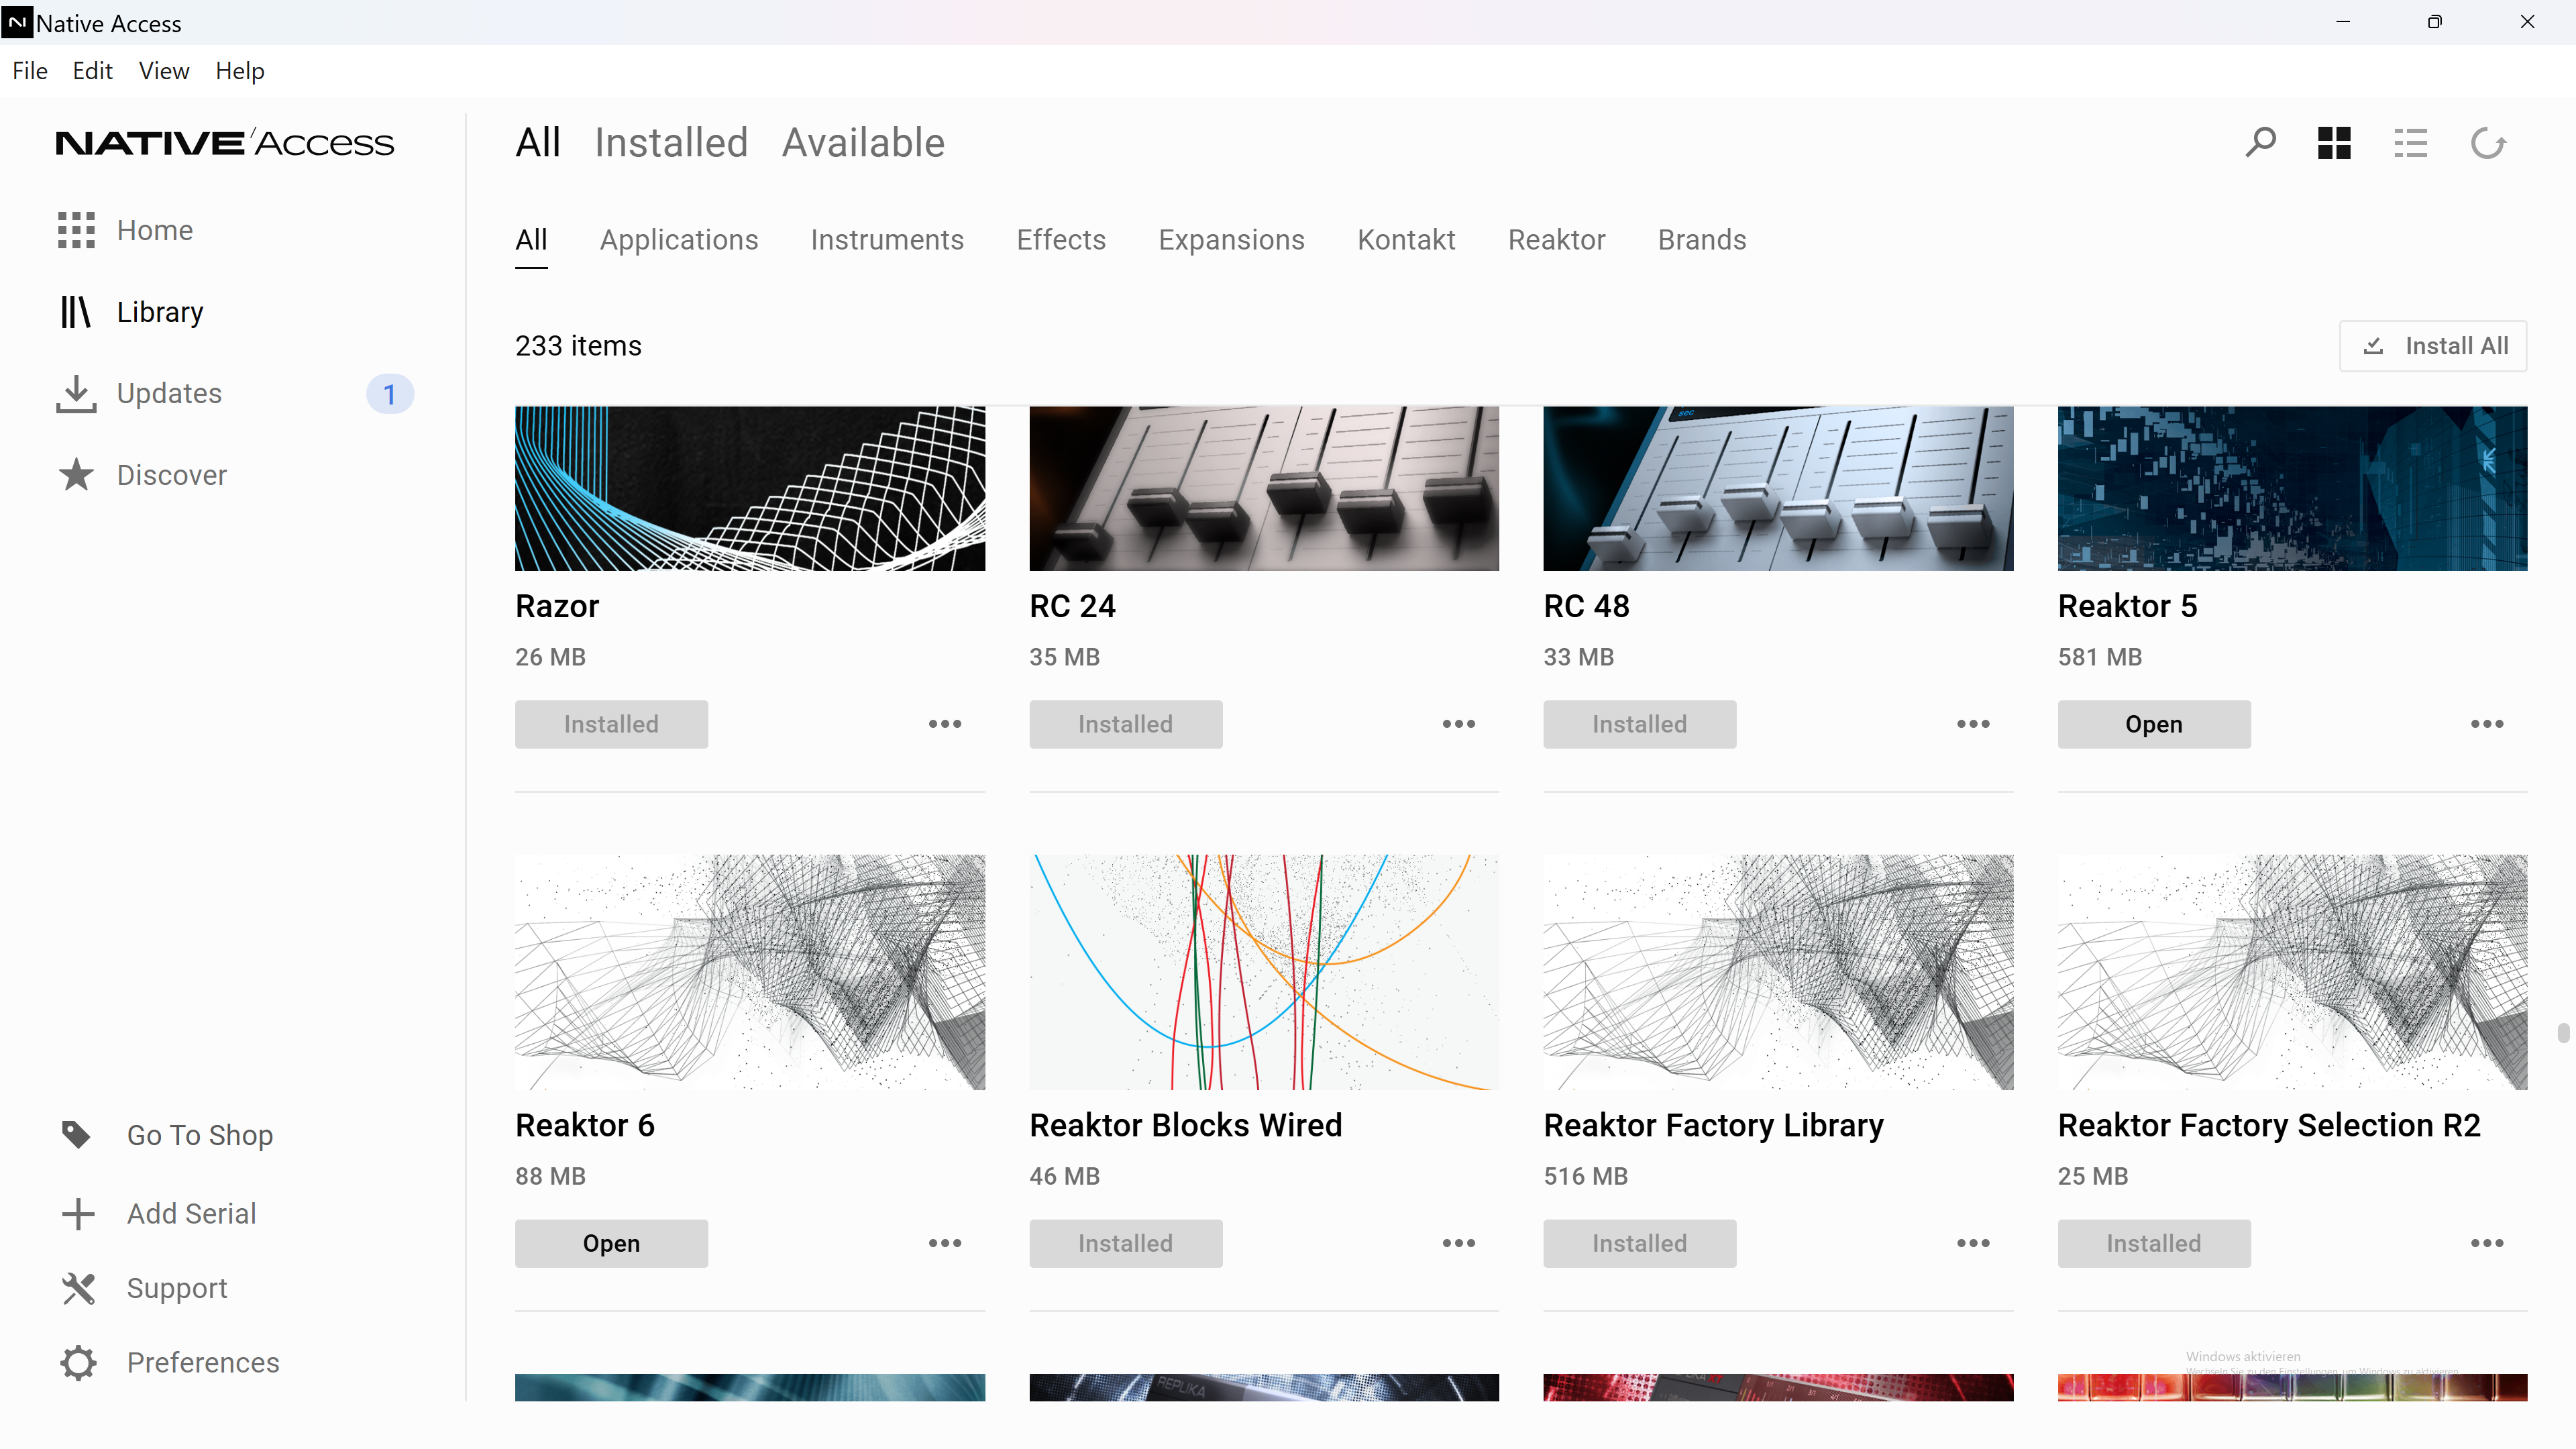Click the vertical scrollbar thumb
The height and width of the screenshot is (1449, 2576).
click(x=2564, y=1032)
